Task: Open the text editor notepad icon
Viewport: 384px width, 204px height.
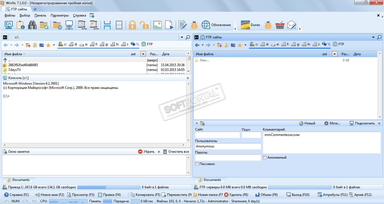Action: click(182, 25)
